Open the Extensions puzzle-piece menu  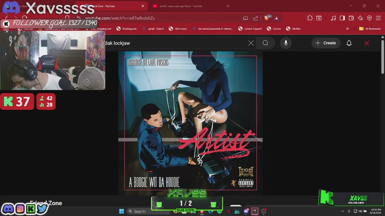(310, 18)
